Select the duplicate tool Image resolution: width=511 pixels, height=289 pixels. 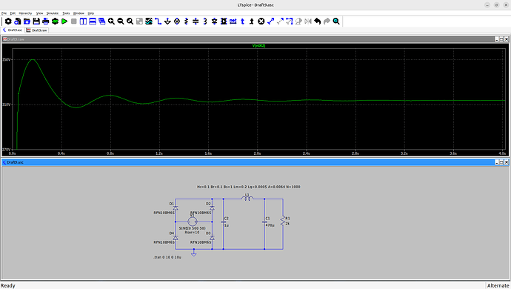pyautogui.click(x=270, y=21)
